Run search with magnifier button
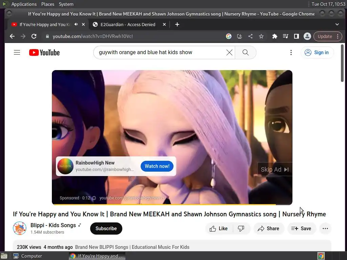This screenshot has height=260, width=347. pos(245,52)
